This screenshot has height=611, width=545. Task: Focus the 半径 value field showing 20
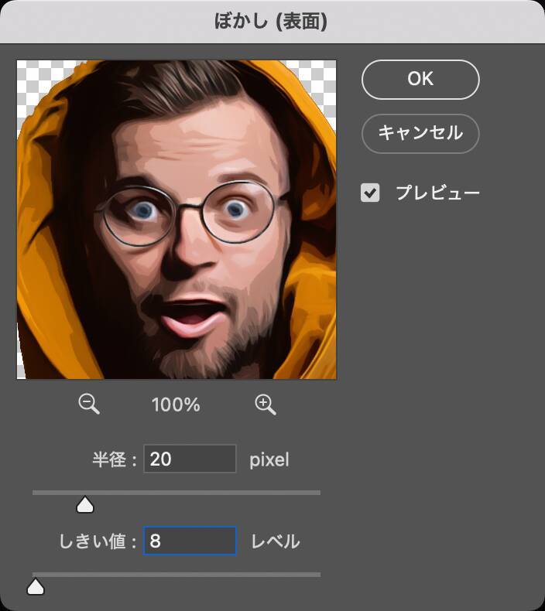(x=190, y=459)
